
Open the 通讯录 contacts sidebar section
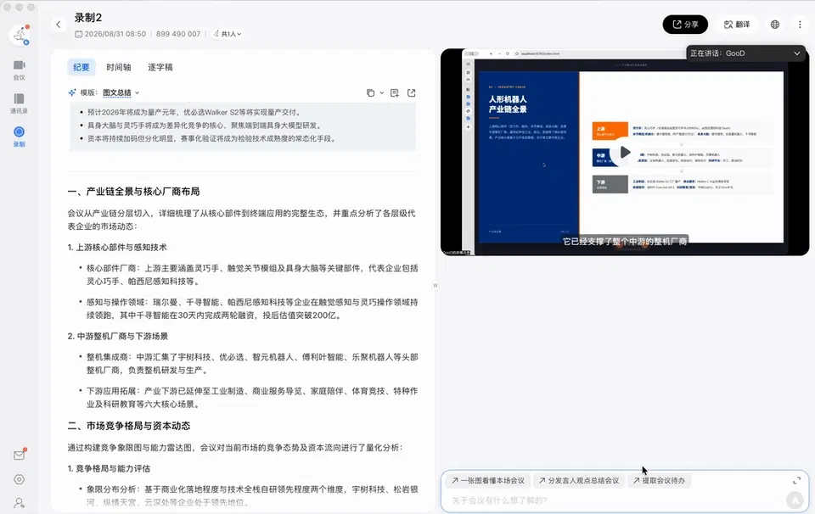tap(20, 103)
